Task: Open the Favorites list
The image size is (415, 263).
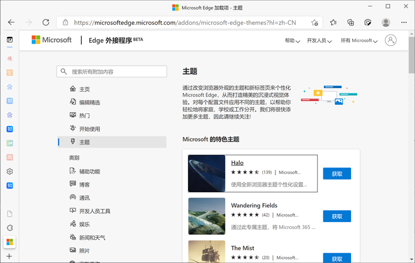Action: tap(333, 22)
